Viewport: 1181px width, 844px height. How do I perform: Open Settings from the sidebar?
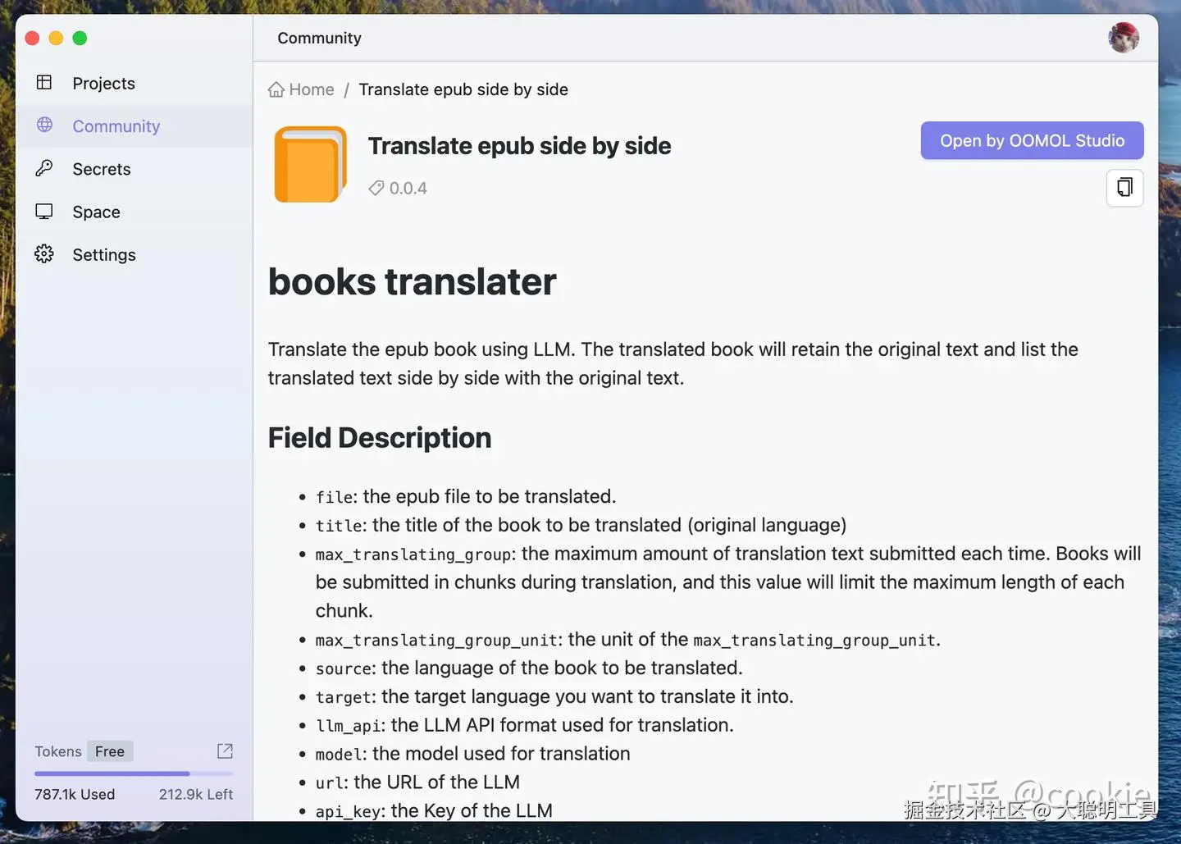click(x=104, y=254)
